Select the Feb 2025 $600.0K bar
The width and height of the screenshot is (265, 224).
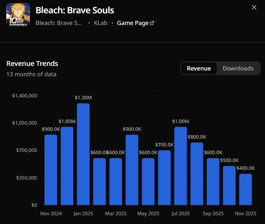[100, 181]
